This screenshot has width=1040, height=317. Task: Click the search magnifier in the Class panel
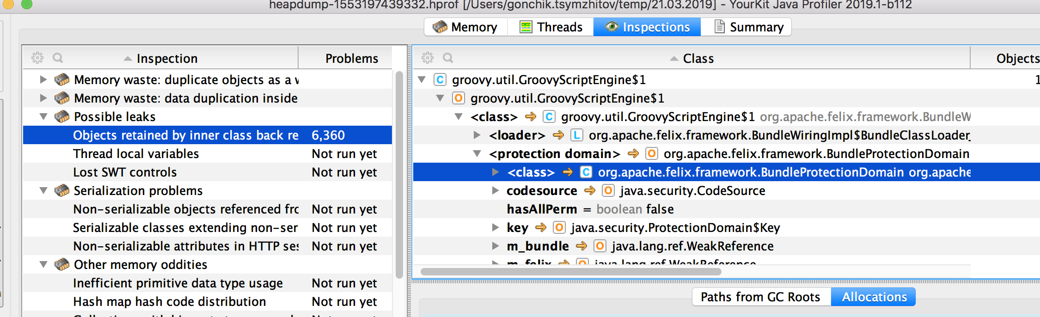448,58
